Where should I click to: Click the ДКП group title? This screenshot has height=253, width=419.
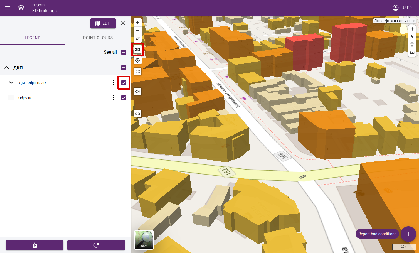pyautogui.click(x=18, y=68)
